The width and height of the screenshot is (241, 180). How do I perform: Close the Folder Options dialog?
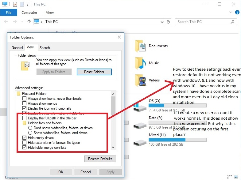coord(119,37)
